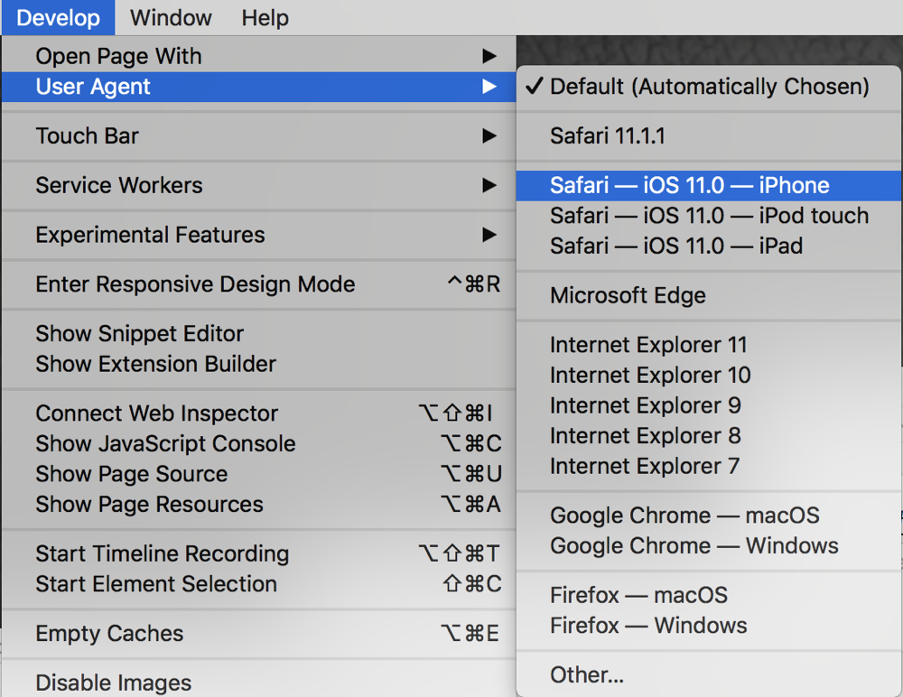Select Internet Explorer 11 user agent
Screen dimensions: 903x697
coord(709,345)
